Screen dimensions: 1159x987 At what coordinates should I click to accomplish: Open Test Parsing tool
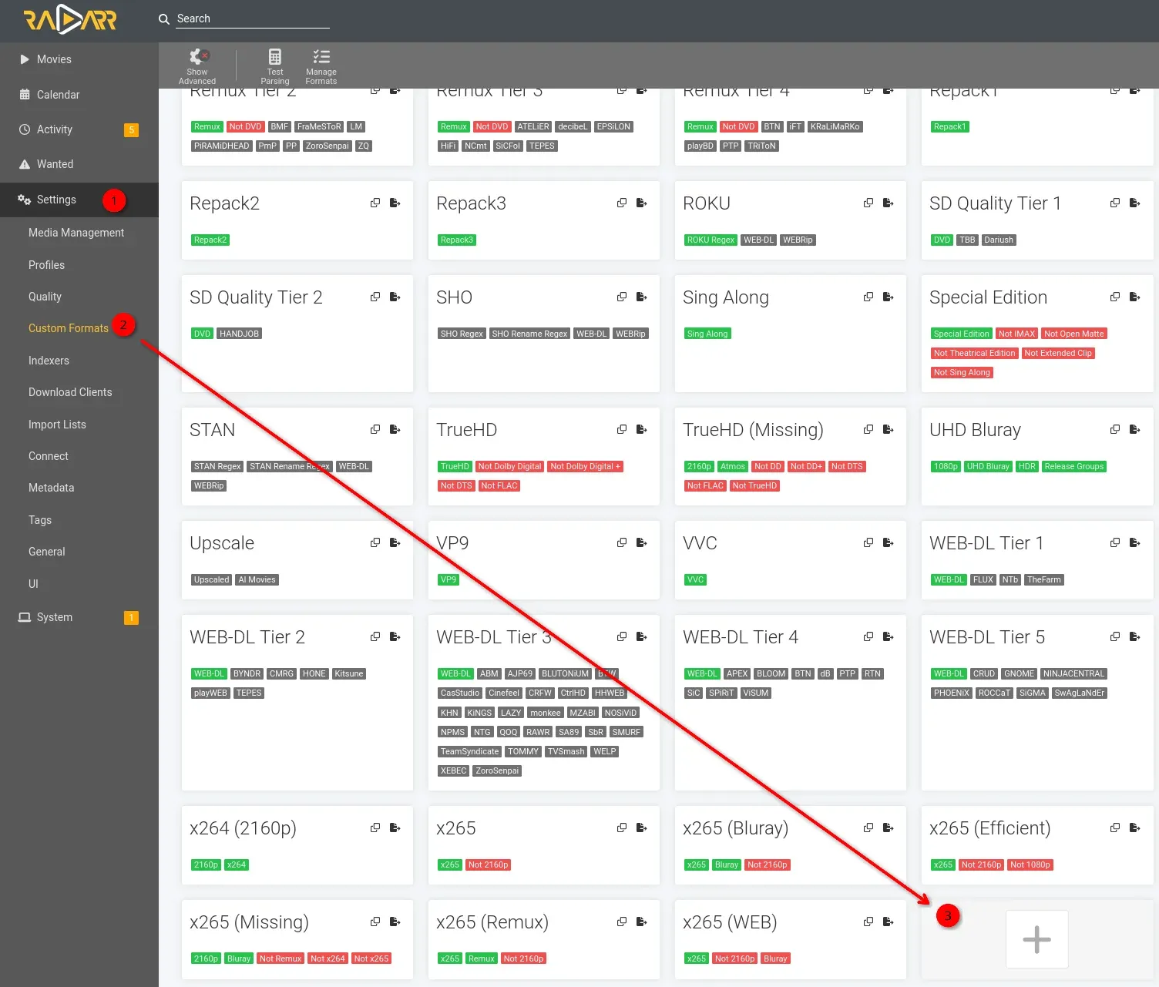275,65
